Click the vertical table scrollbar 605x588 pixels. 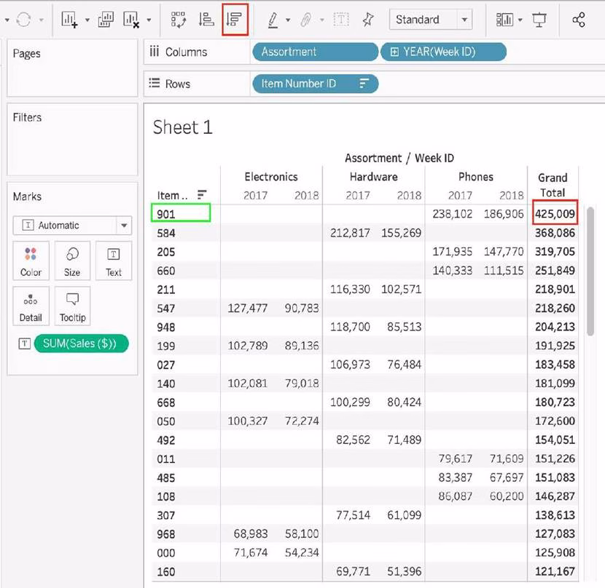coord(590,269)
